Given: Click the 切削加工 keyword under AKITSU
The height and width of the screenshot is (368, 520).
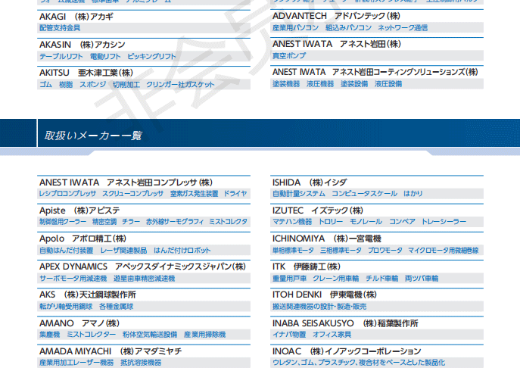Looking at the screenshot, I should 126,85.
